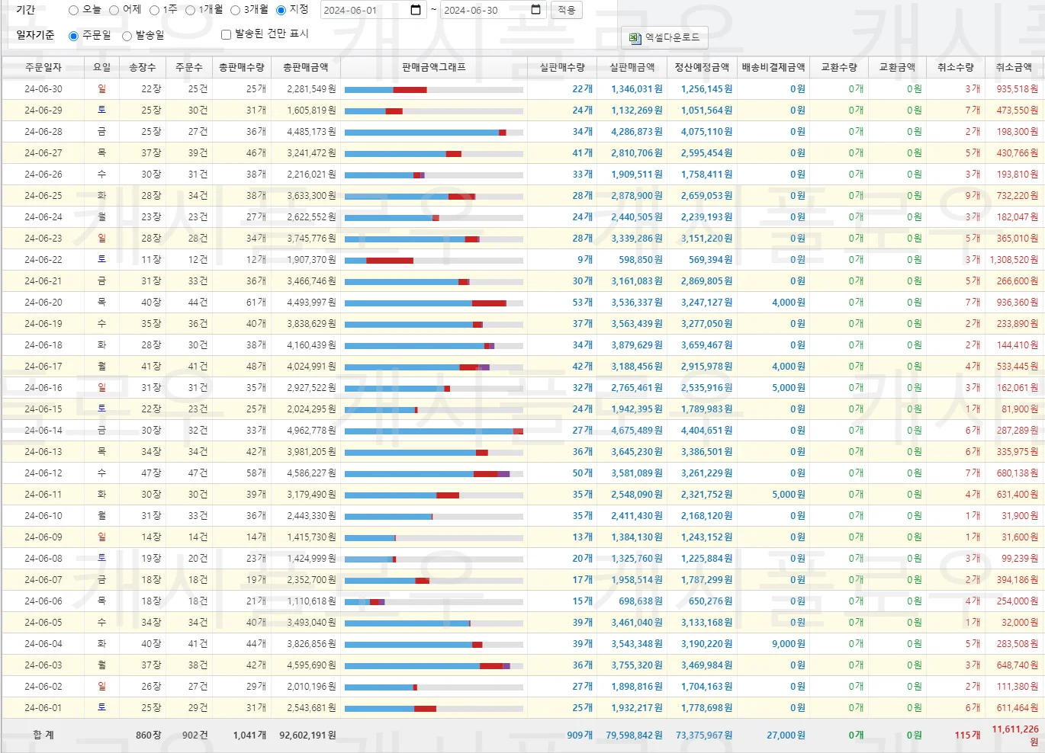Viewport: 1045px width, 753px height.
Task: Click invoice count 47장 on 24-06-12
Action: coord(151,473)
